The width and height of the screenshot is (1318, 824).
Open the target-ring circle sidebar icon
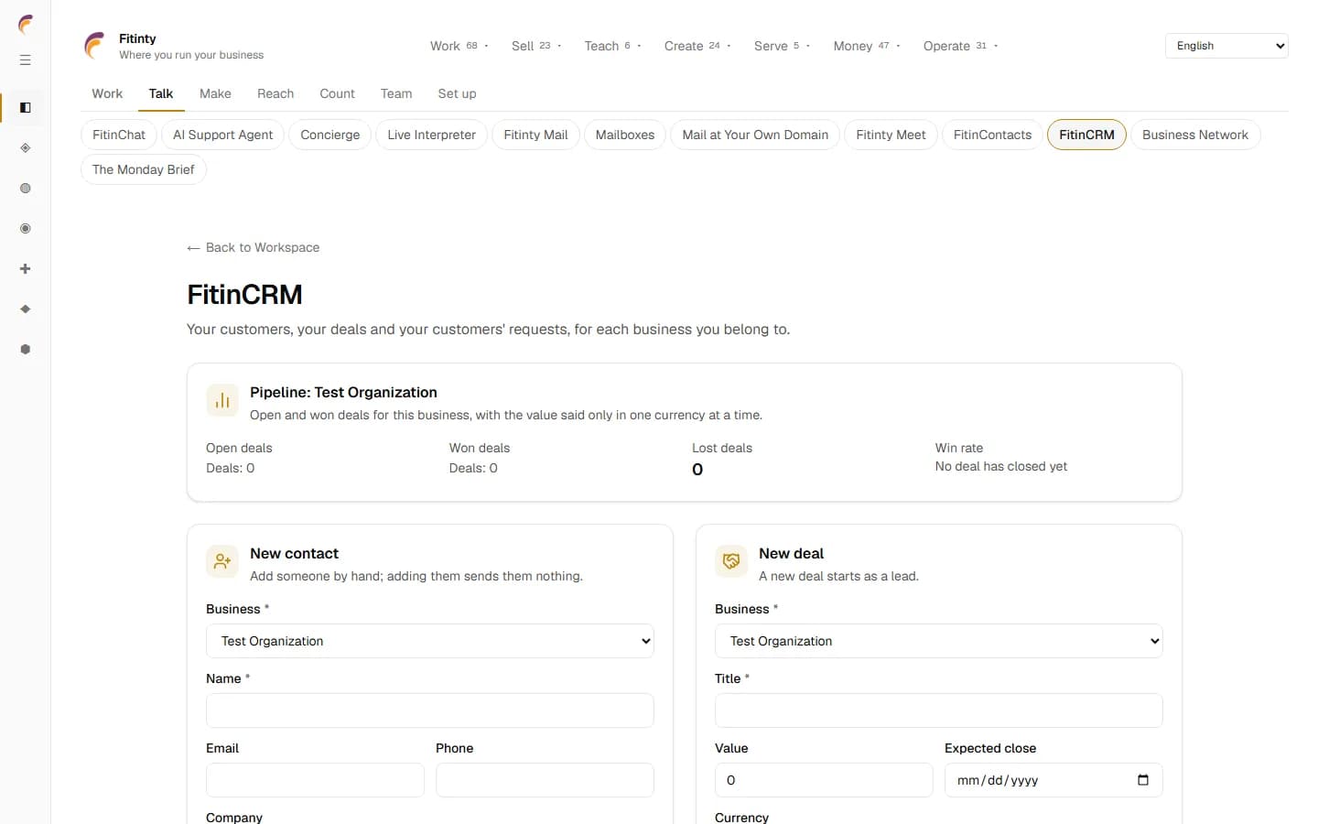(x=26, y=229)
